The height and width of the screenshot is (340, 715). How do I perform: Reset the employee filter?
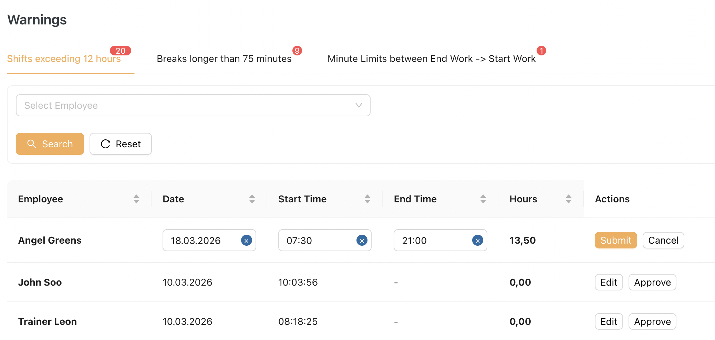pos(121,144)
